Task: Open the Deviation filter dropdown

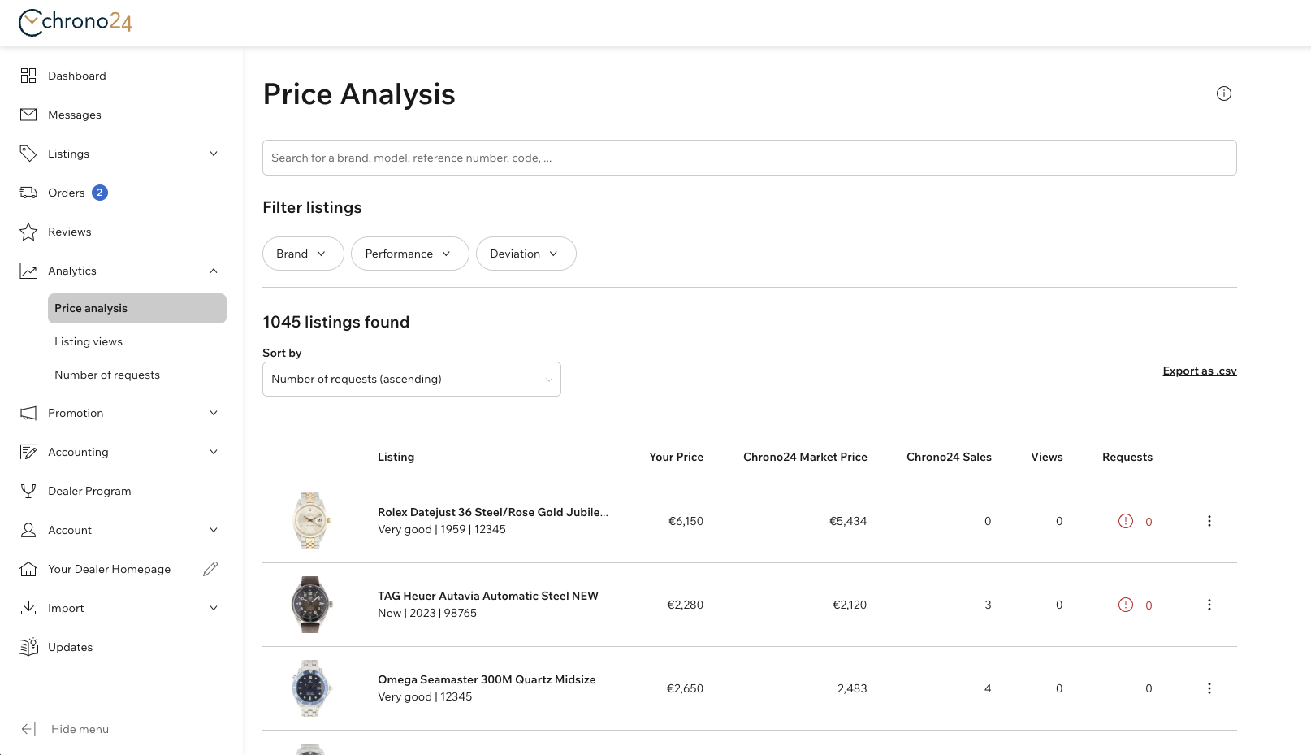Action: [x=526, y=254]
